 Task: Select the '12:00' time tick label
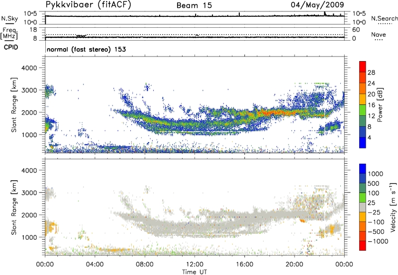pyautogui.click(x=195, y=265)
